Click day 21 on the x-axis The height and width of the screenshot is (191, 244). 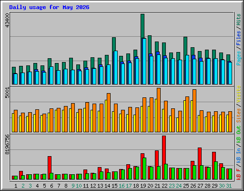tap(157, 186)
